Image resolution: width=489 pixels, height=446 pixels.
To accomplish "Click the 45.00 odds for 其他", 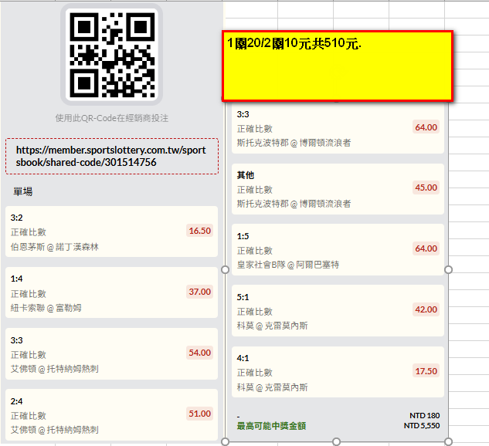I will tap(426, 188).
